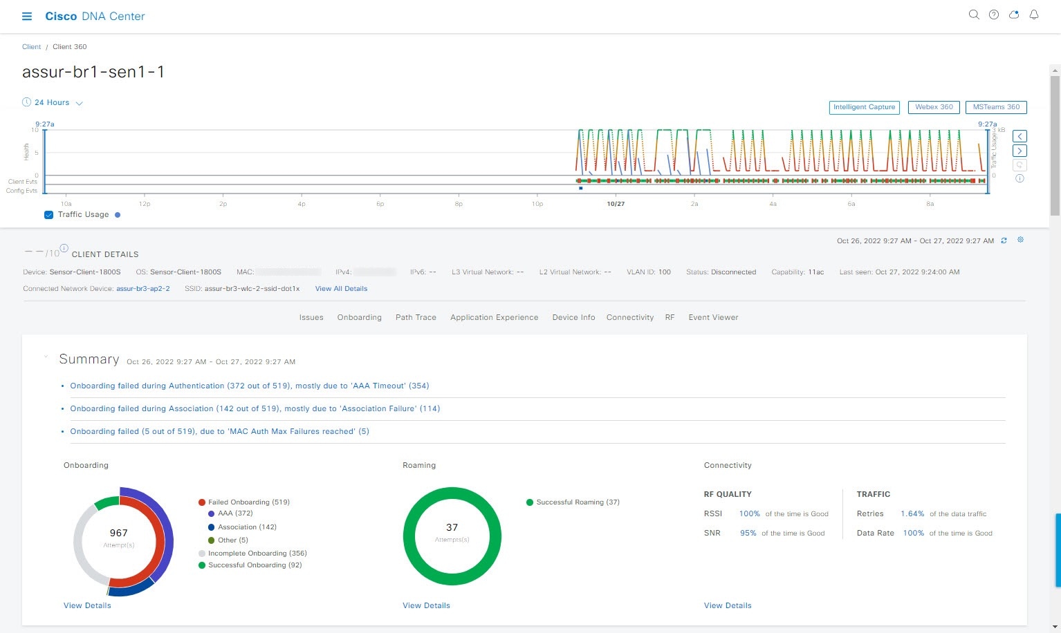Viewport: 1061px width, 633px height.
Task: Click the Intelligent Capture button
Action: [x=864, y=107]
